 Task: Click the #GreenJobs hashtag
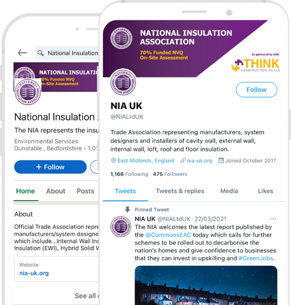[256, 258]
